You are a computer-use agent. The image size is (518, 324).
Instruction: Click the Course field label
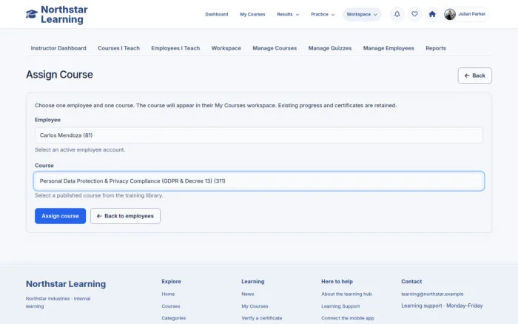point(44,166)
